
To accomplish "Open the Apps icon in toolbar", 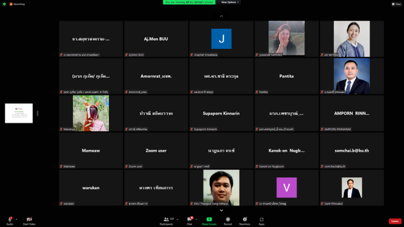I will (262, 219).
